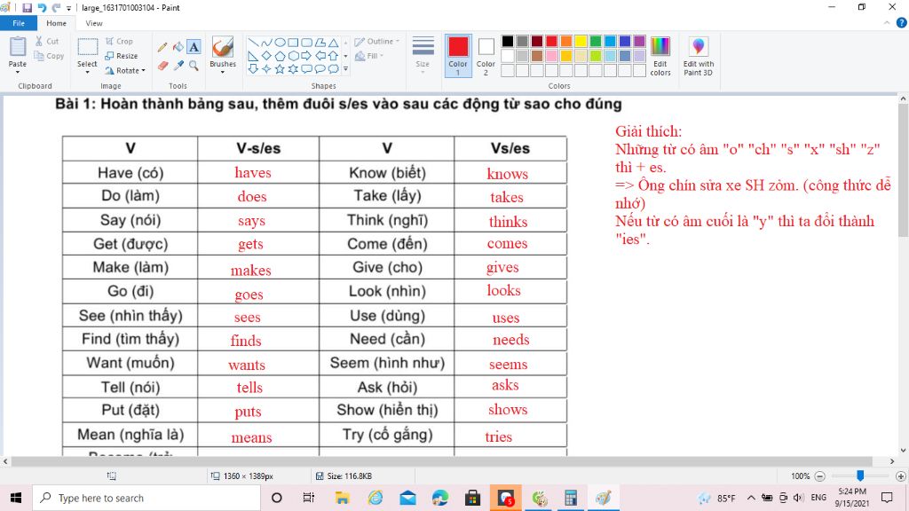This screenshot has height=511, width=909.
Task: Click horizontal scrollbar right arrow
Action: (x=892, y=461)
